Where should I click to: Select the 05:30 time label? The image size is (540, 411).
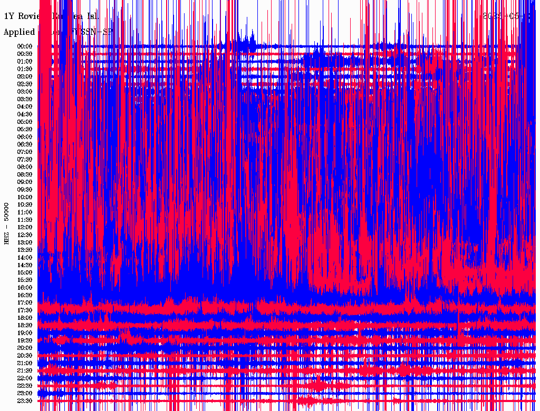tap(25, 130)
